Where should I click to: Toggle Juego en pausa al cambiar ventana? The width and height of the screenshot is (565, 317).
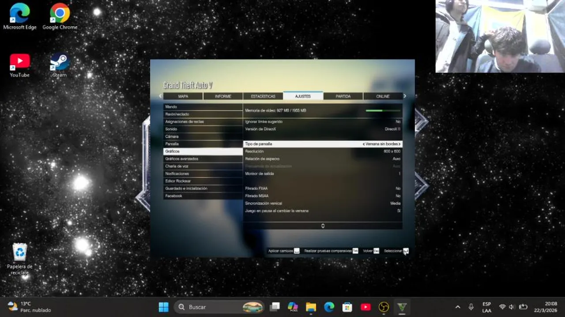323,211
